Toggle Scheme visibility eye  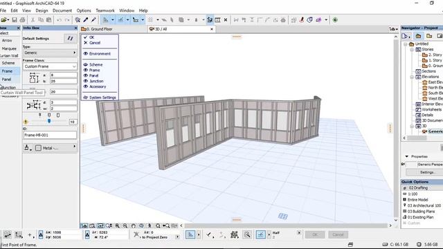pos(86,64)
